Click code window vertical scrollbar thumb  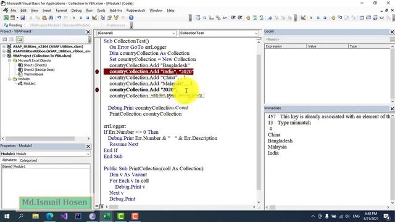(259, 122)
